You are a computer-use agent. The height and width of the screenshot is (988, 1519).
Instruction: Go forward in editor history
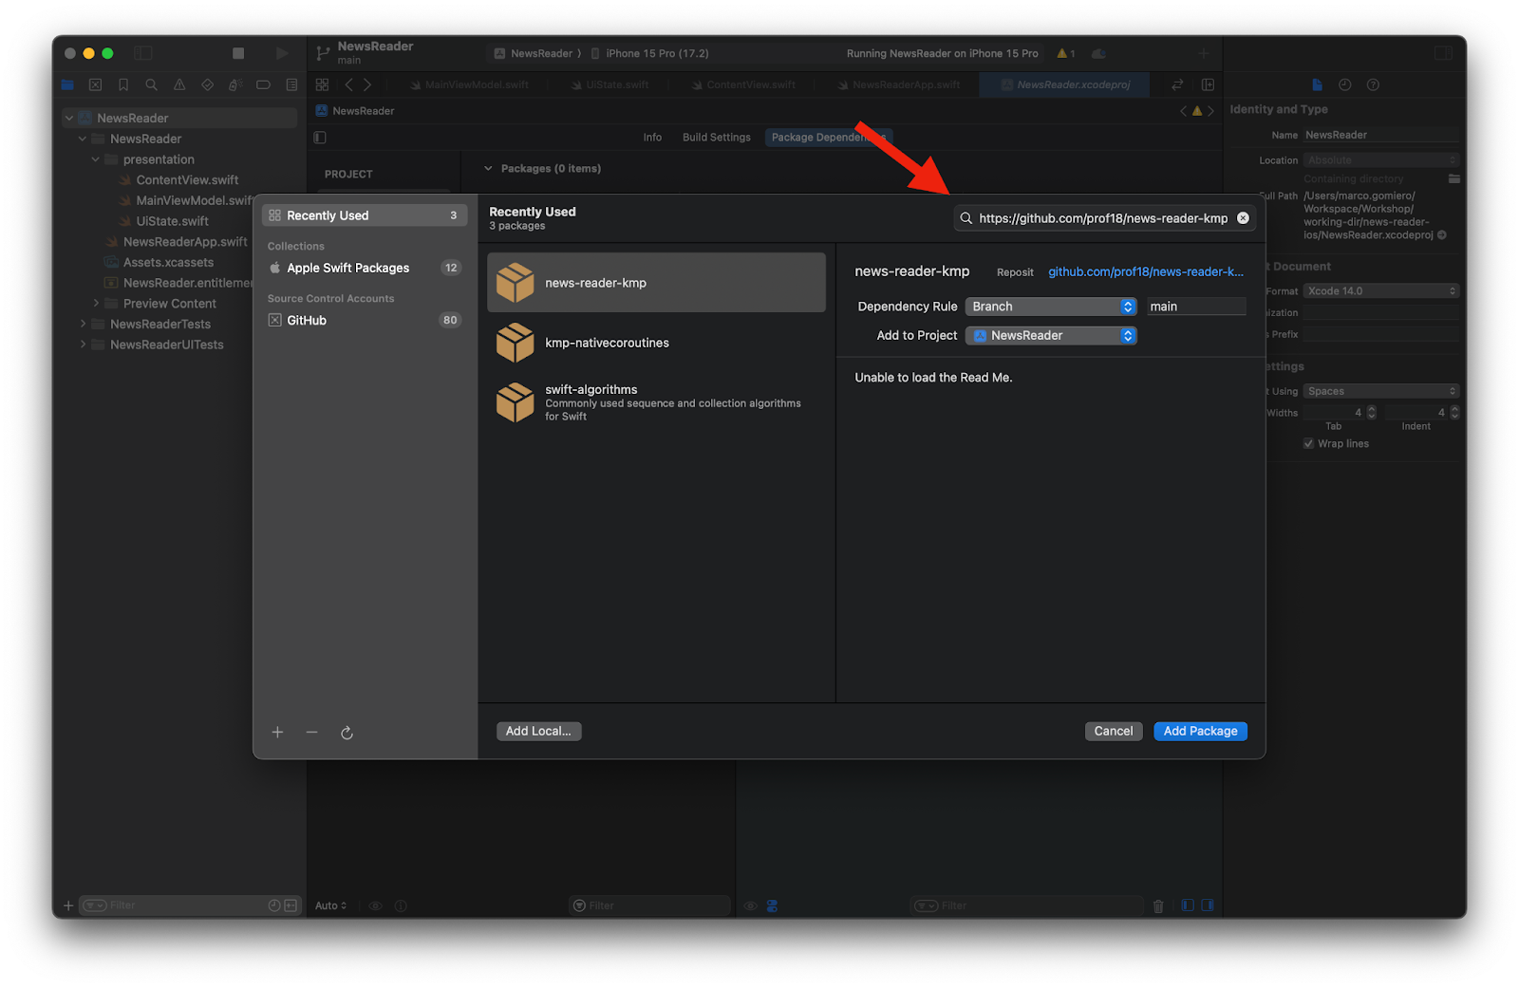367,84
